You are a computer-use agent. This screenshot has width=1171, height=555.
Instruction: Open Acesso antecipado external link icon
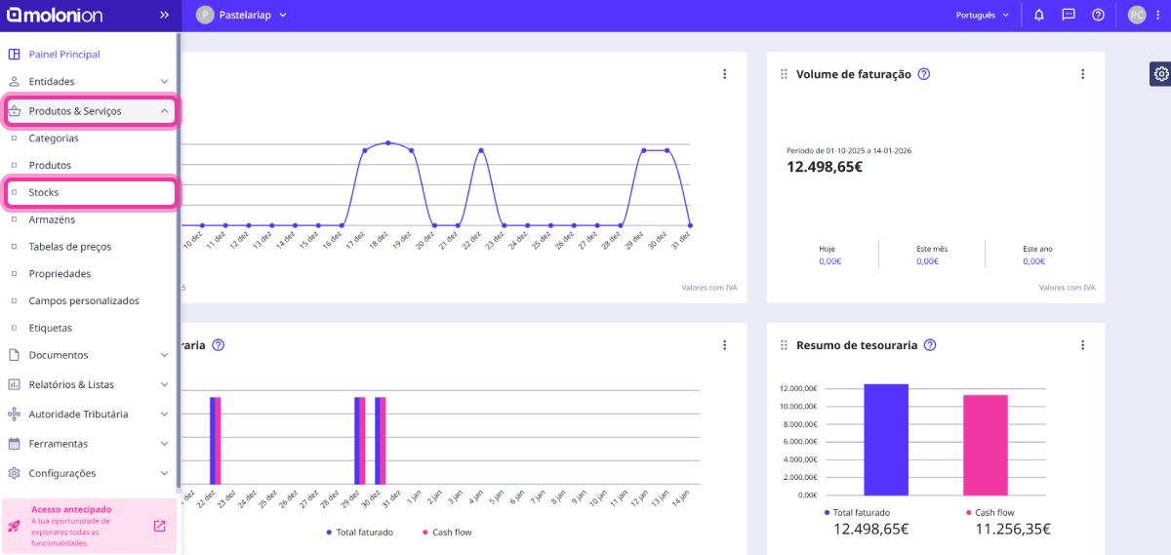pyautogui.click(x=160, y=526)
